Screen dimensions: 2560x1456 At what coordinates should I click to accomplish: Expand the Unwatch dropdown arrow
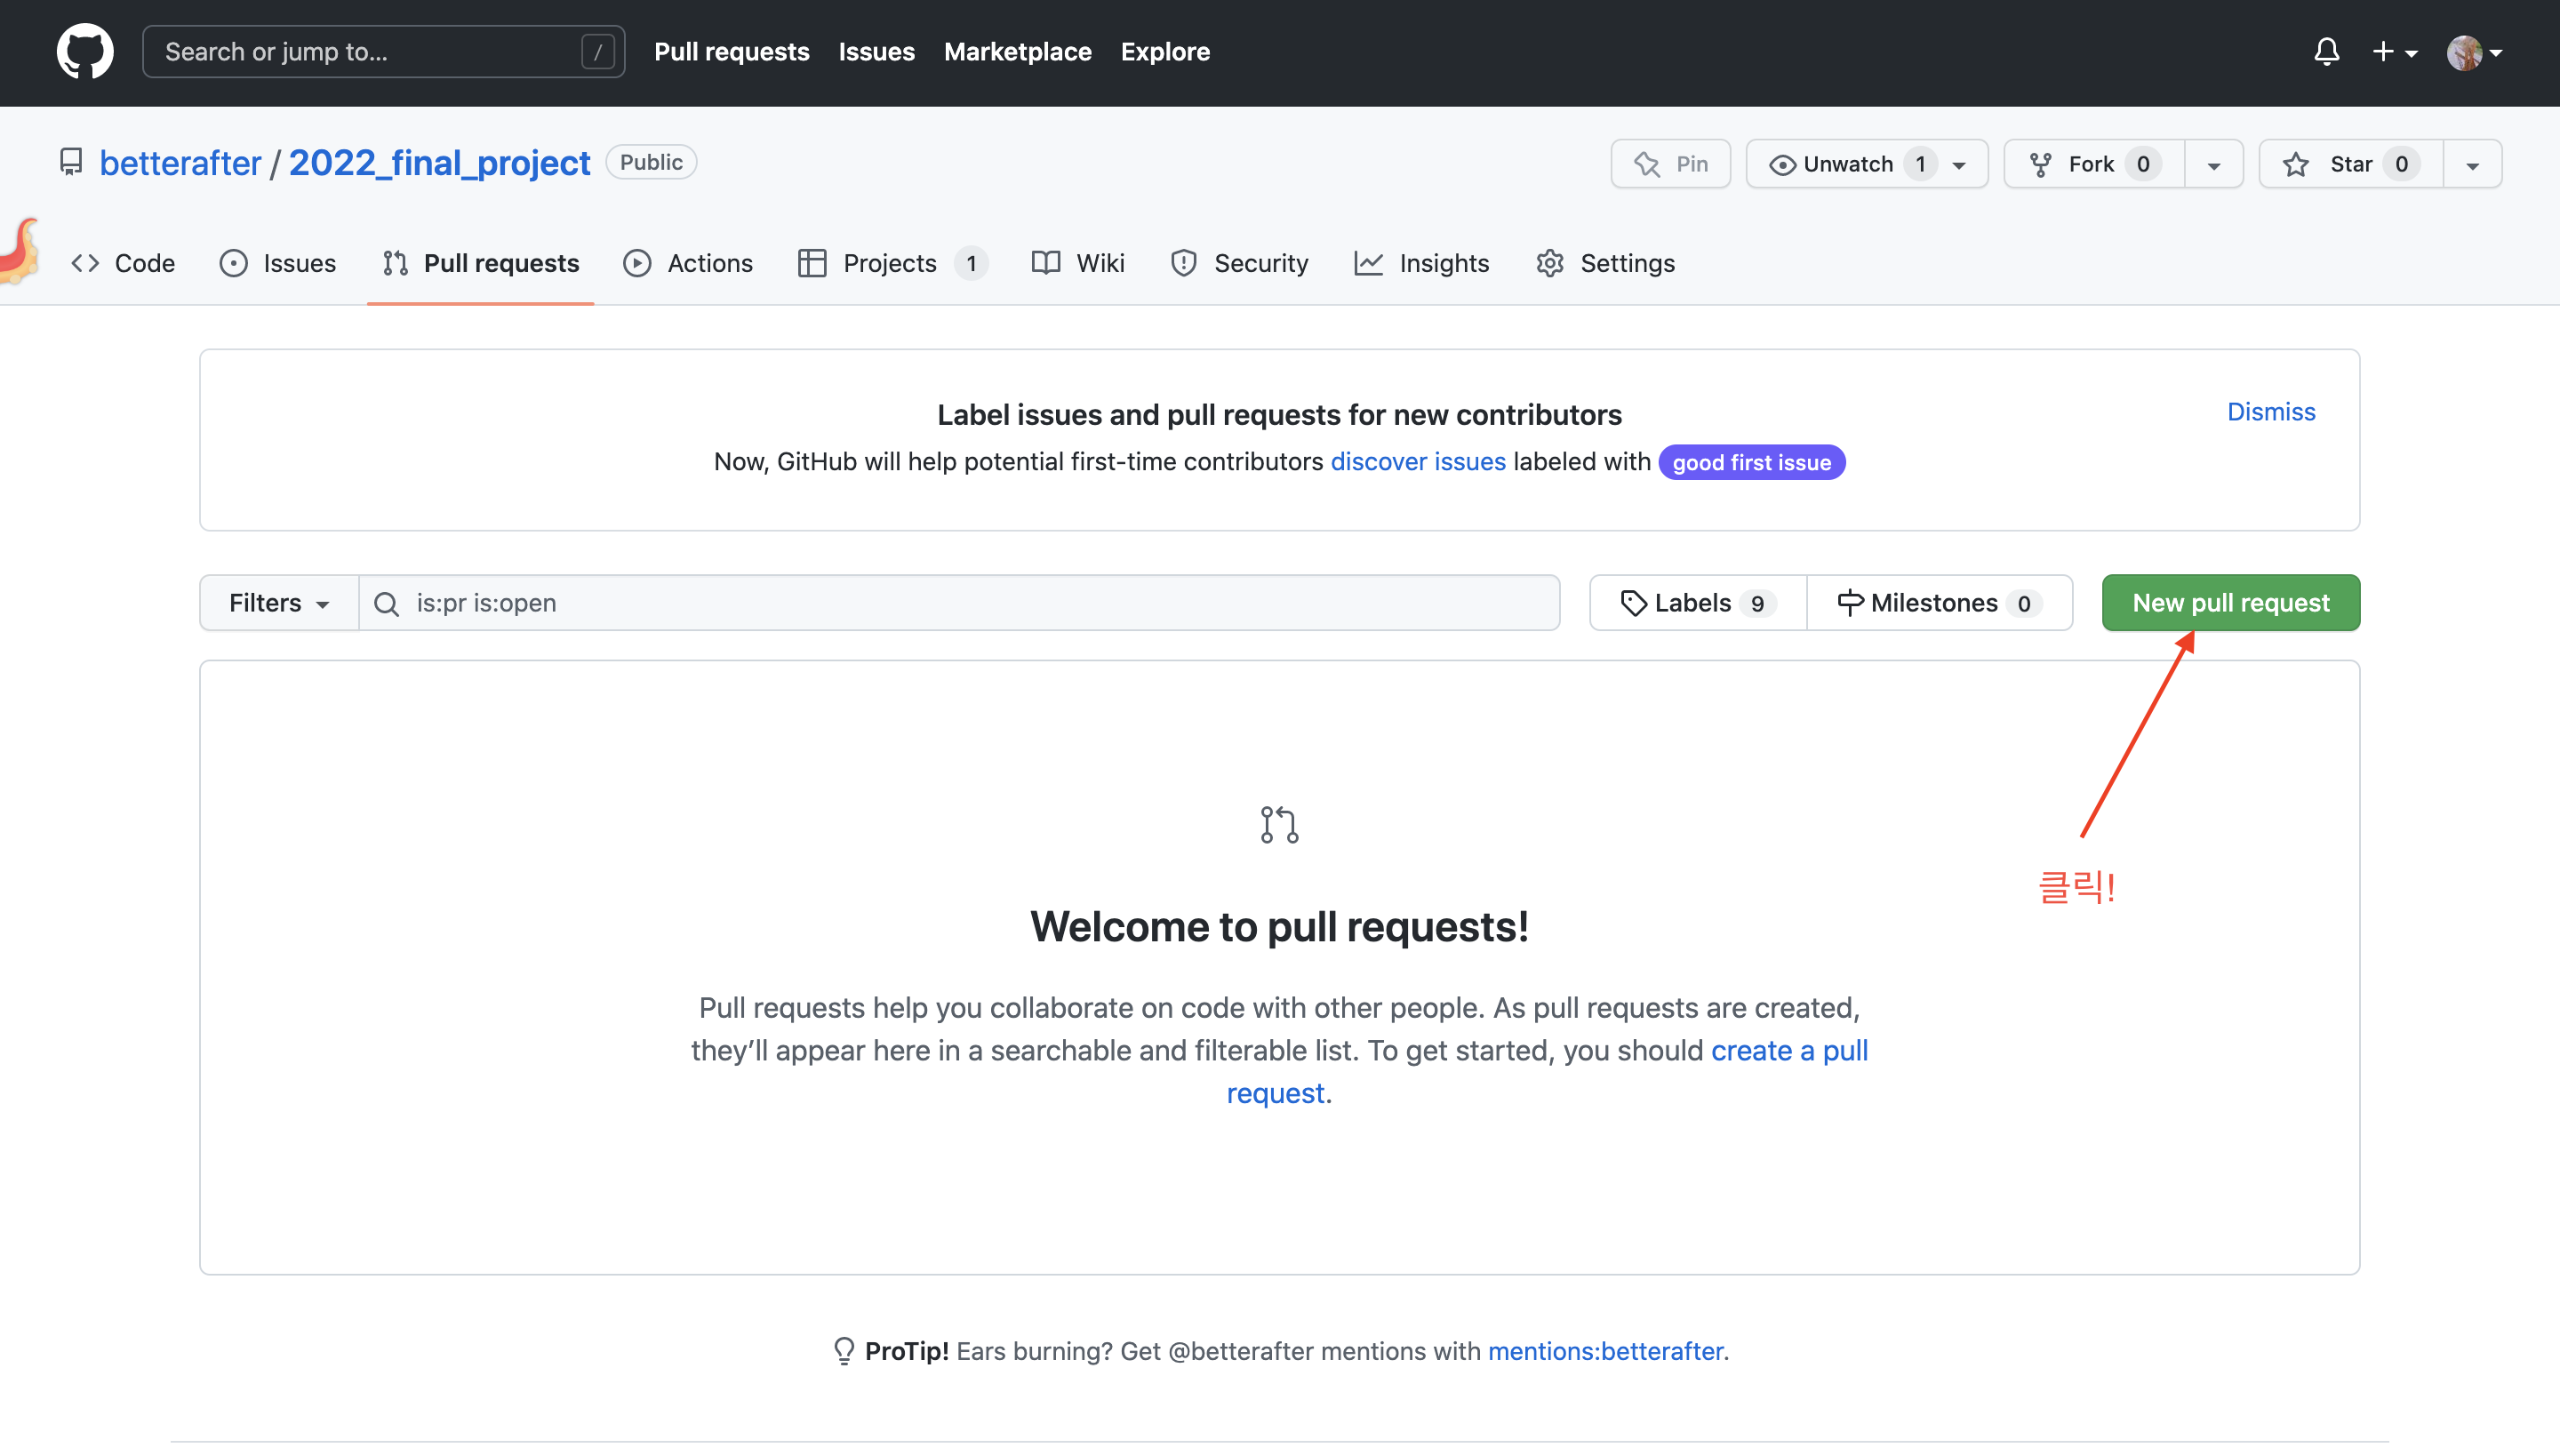click(1958, 164)
